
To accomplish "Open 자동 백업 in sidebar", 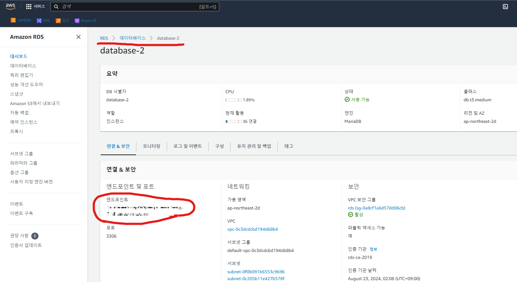I will [19, 113].
